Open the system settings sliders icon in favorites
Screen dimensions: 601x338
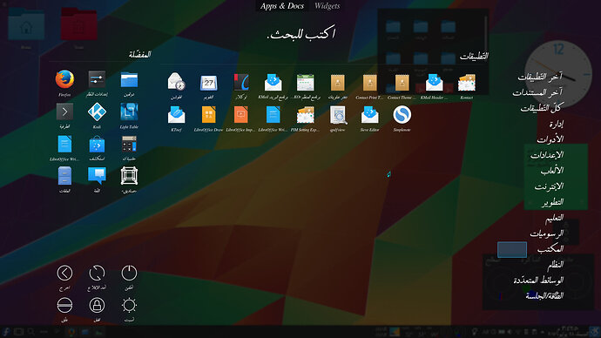(x=97, y=79)
